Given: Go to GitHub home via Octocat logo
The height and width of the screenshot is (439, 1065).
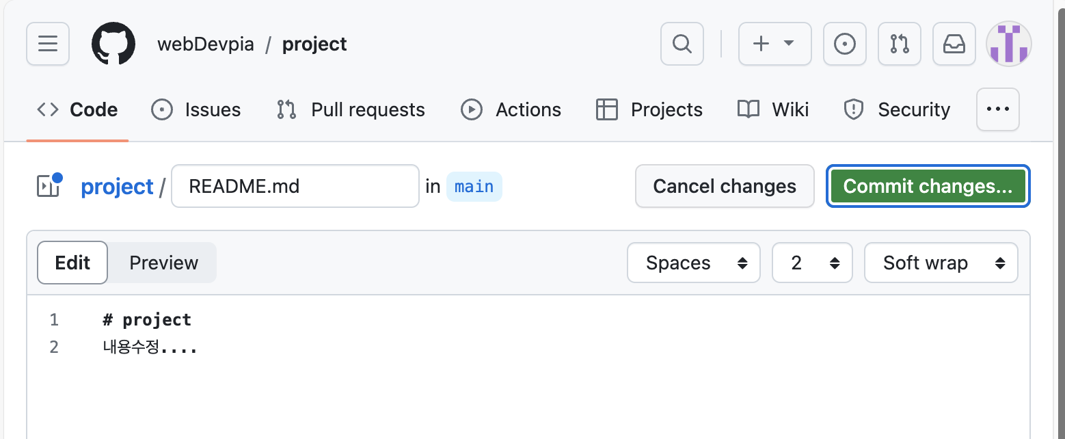Looking at the screenshot, I should pyautogui.click(x=113, y=44).
